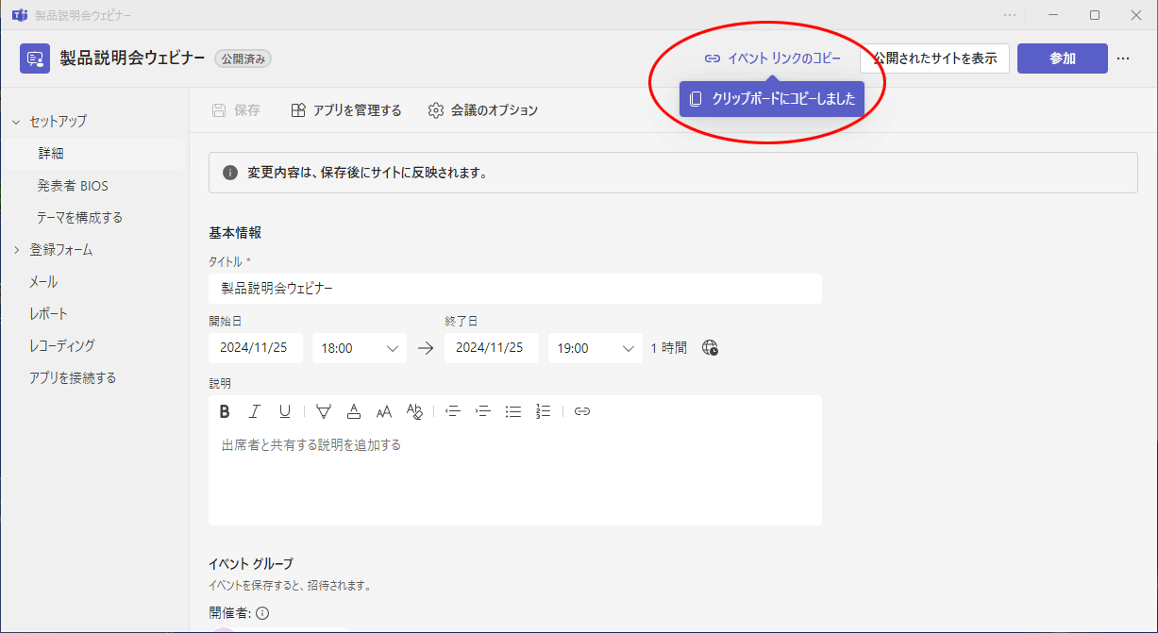Apply underline formatting in the description toolbar
Screen dimensions: 1158x633
click(284, 411)
